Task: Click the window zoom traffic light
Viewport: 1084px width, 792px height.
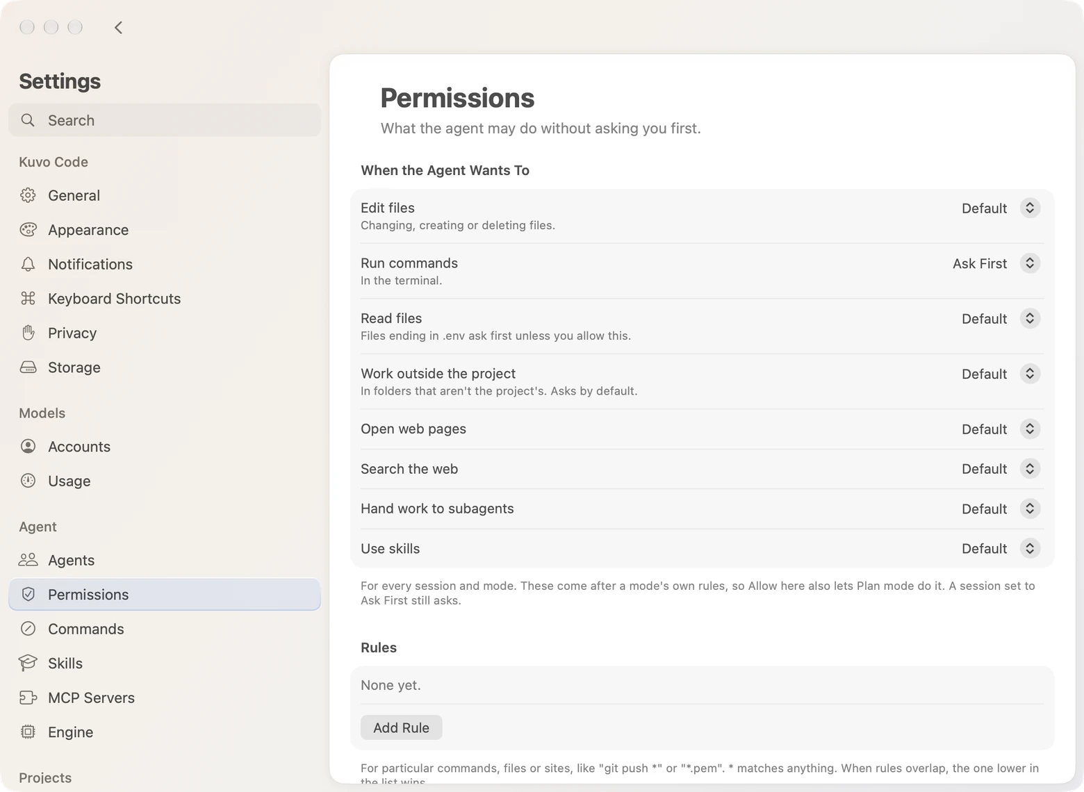Action: pos(75,27)
